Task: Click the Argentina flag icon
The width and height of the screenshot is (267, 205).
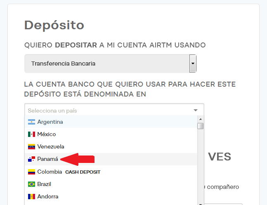Action: point(31,122)
